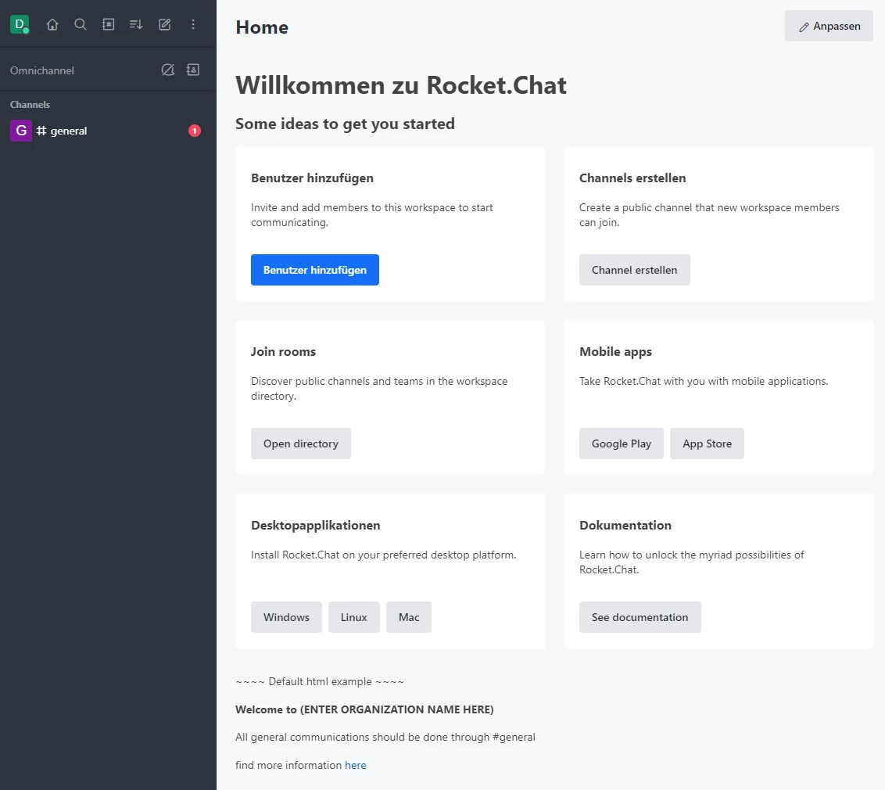This screenshot has height=790, width=885.
Task: Click the unread badge on general
Action: pyautogui.click(x=195, y=131)
